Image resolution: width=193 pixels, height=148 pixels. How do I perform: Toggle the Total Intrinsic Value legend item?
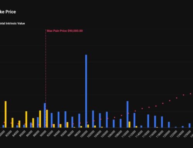click(12, 24)
